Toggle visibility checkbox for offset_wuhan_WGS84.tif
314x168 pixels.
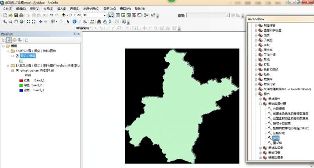coord(17,70)
